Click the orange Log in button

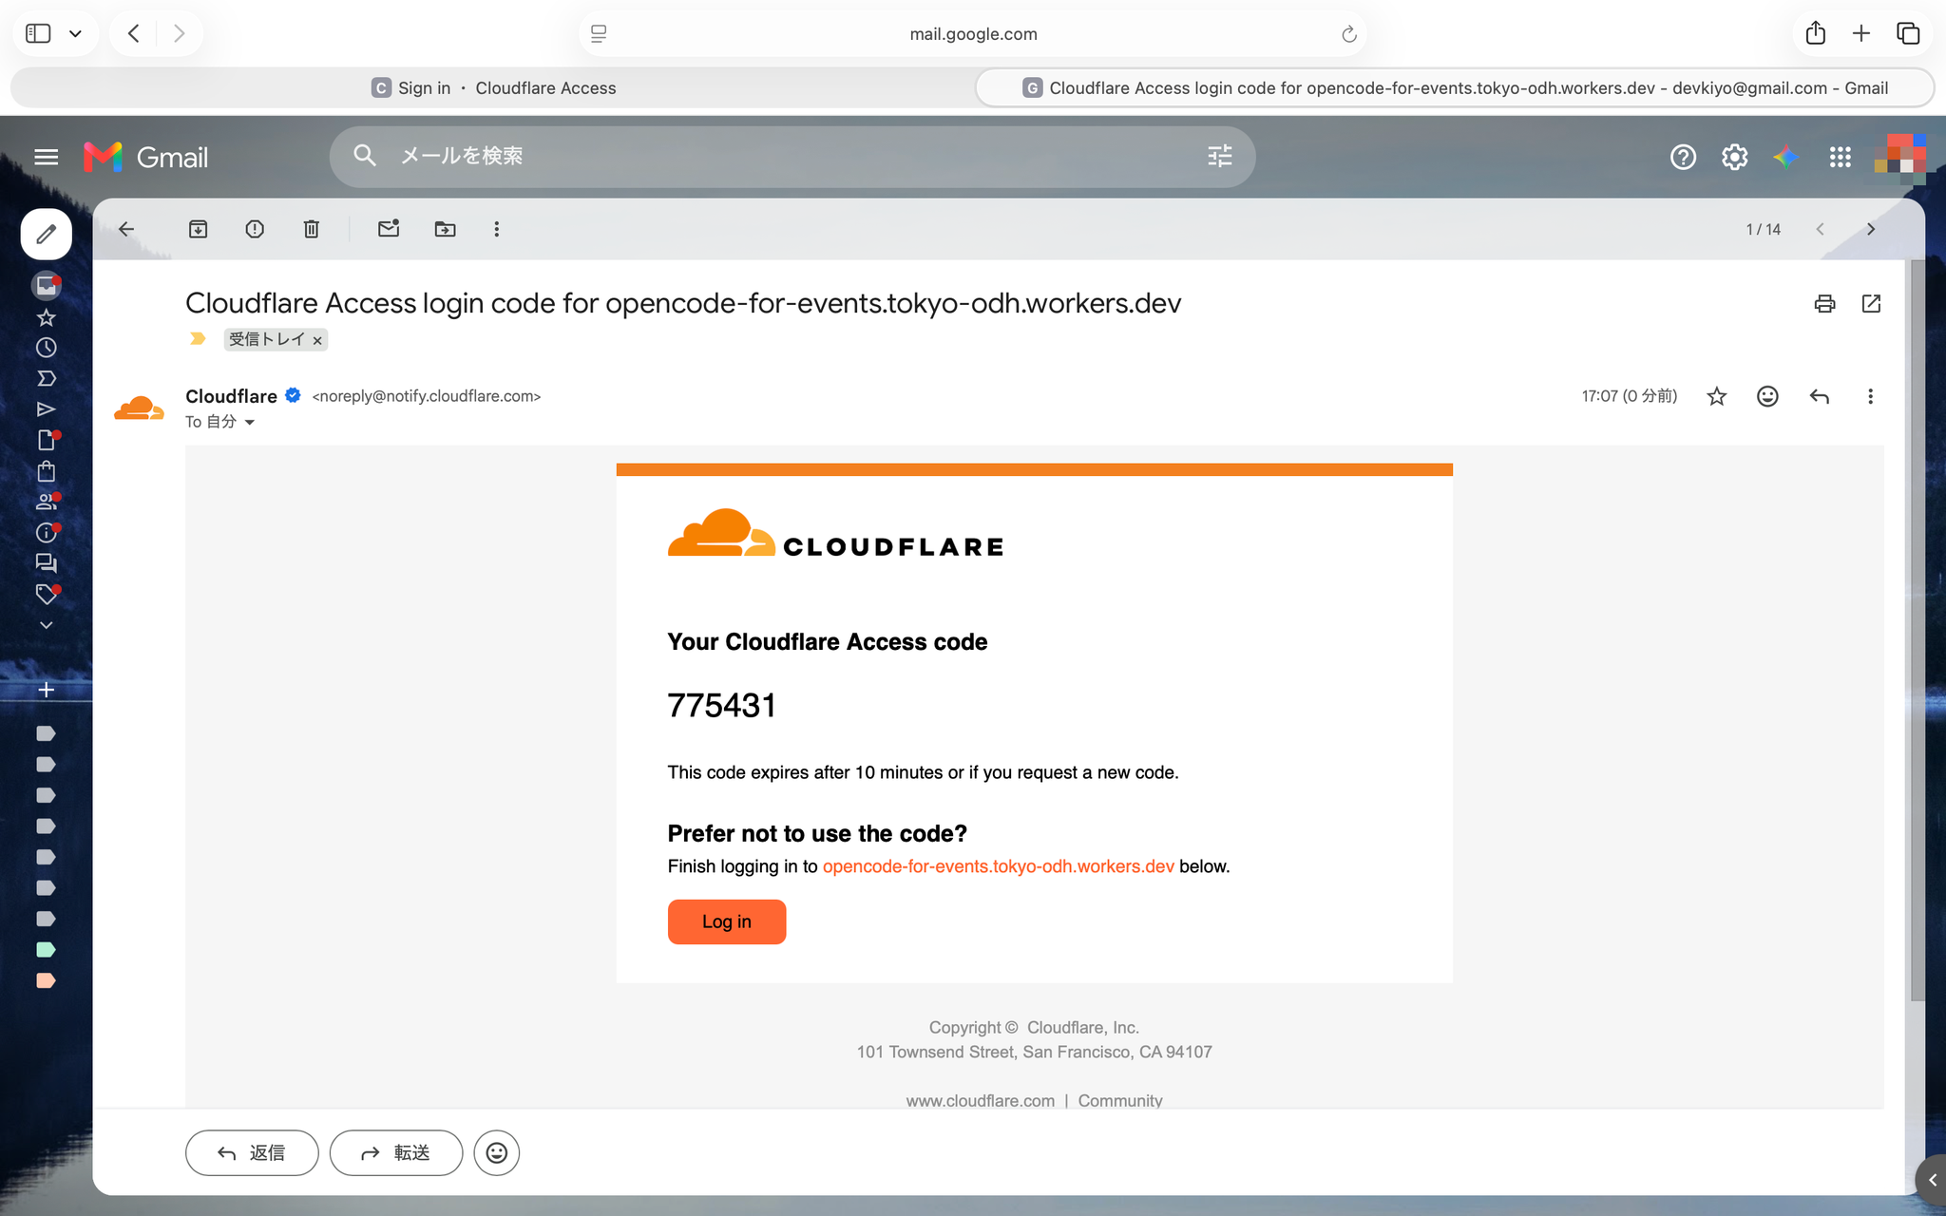(x=727, y=921)
